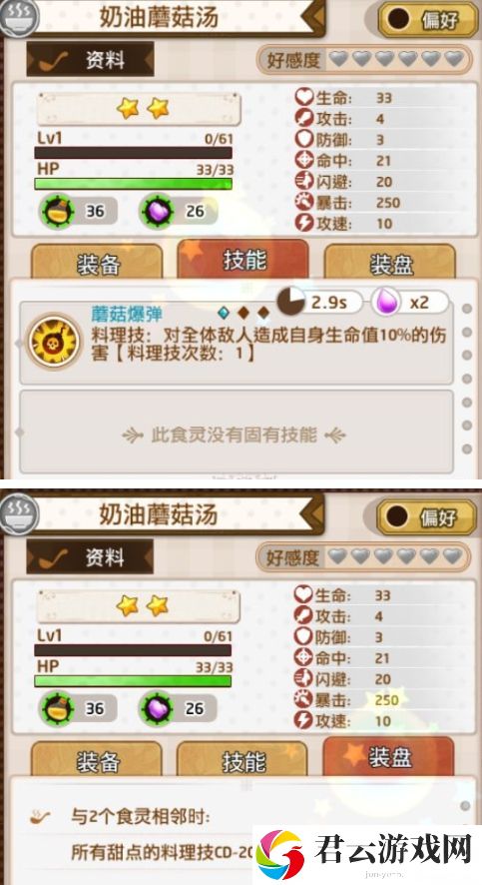The width and height of the screenshot is (482, 885).
Task: Tap the 暴击 stat icon in top panel
Action: (x=305, y=202)
